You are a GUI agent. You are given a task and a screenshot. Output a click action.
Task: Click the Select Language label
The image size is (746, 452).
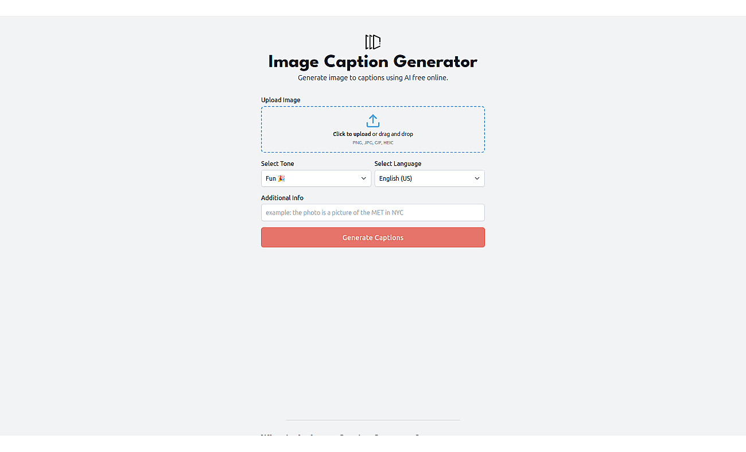click(398, 163)
